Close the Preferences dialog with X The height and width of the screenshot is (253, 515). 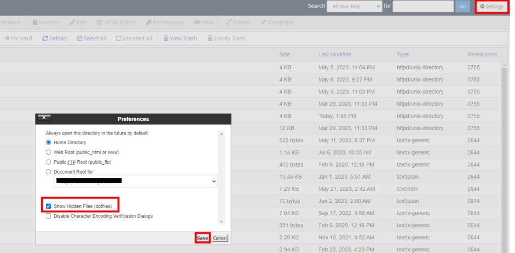point(44,117)
